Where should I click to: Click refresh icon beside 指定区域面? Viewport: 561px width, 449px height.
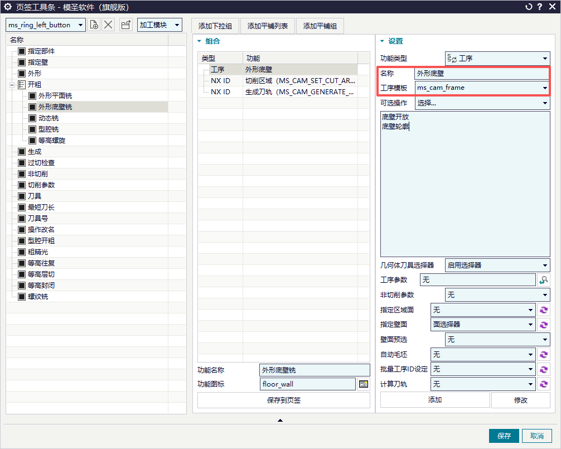(x=544, y=310)
